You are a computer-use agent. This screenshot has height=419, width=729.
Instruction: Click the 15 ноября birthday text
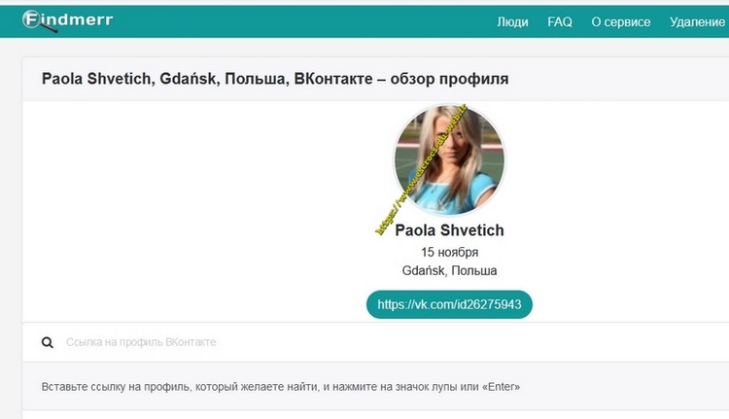[449, 252]
